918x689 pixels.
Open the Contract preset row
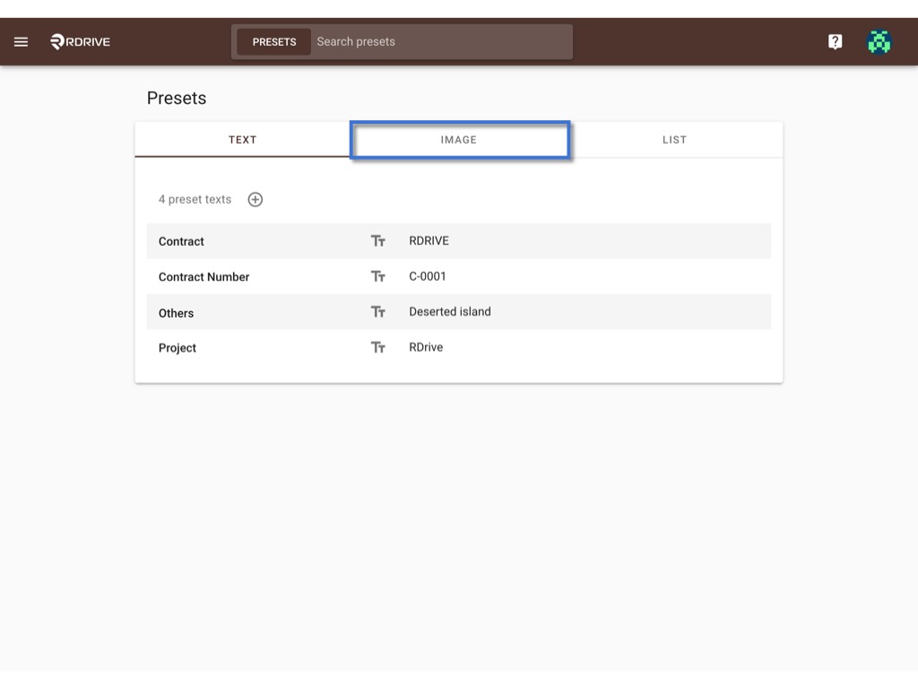458,240
